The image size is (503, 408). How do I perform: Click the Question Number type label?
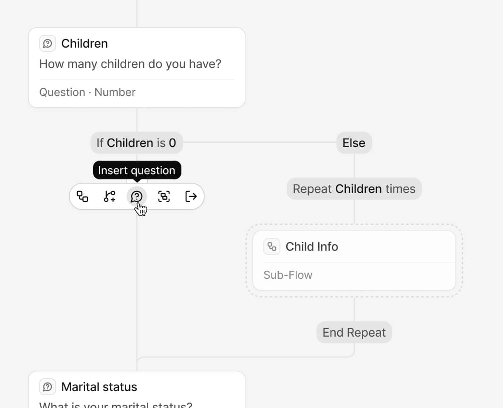87,92
